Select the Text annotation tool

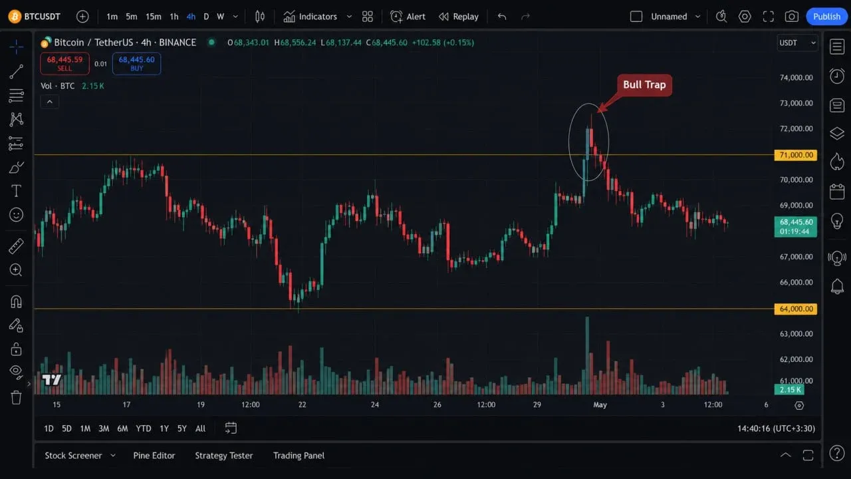[x=16, y=191]
